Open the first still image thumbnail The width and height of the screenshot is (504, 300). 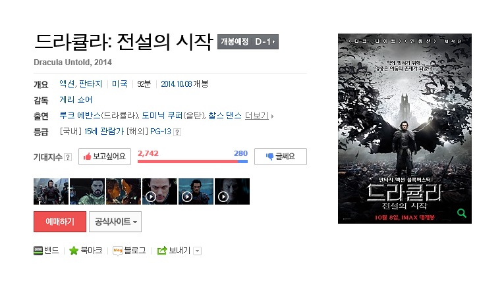pyautogui.click(x=51, y=191)
